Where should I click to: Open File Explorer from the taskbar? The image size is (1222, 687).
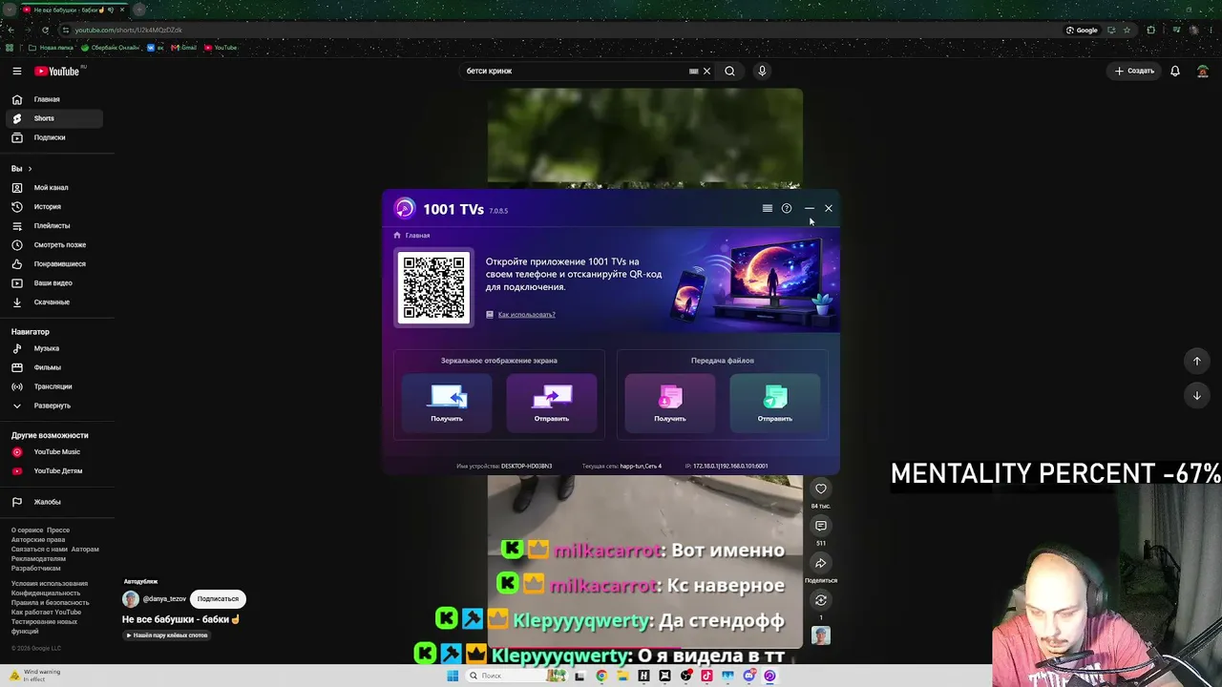click(622, 676)
